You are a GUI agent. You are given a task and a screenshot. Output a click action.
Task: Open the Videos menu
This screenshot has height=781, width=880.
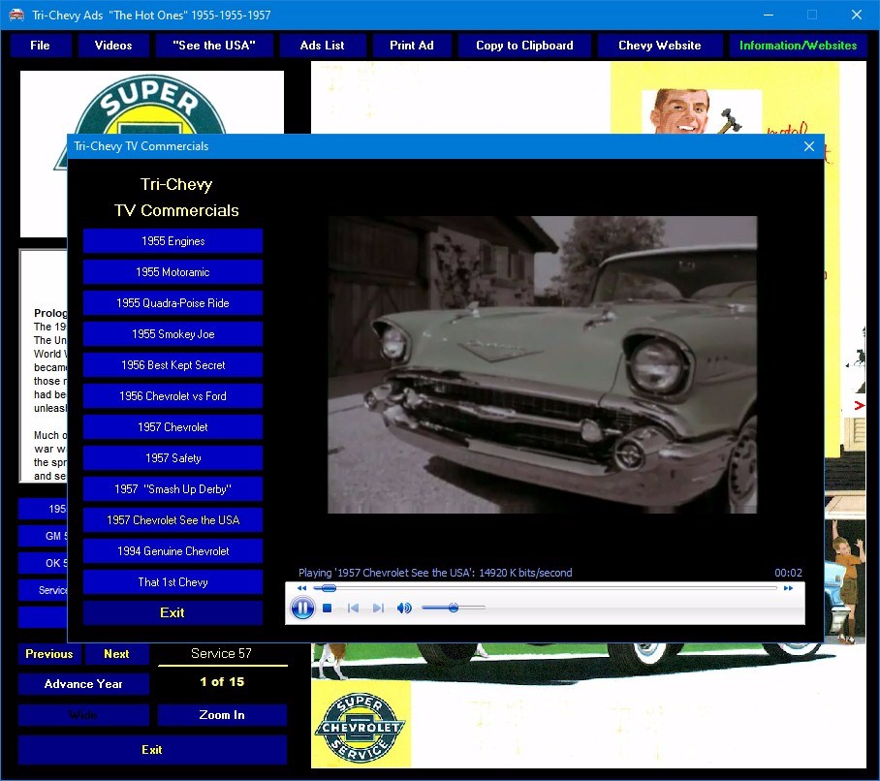coord(113,46)
